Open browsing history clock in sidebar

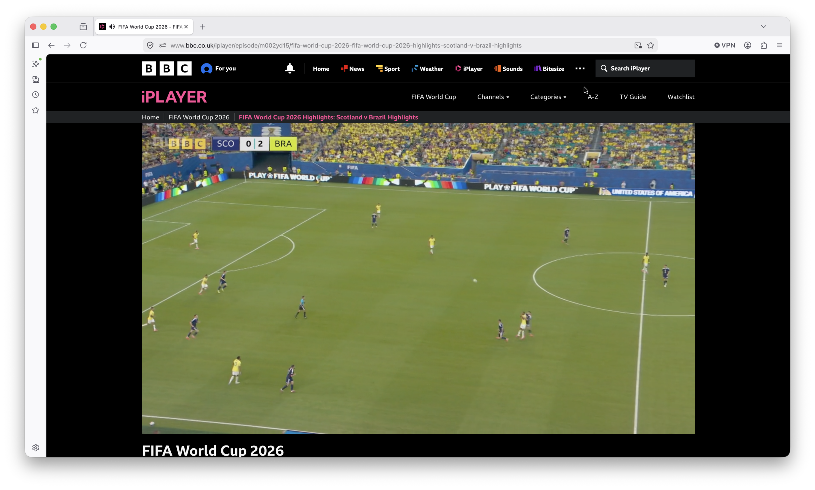pos(36,95)
